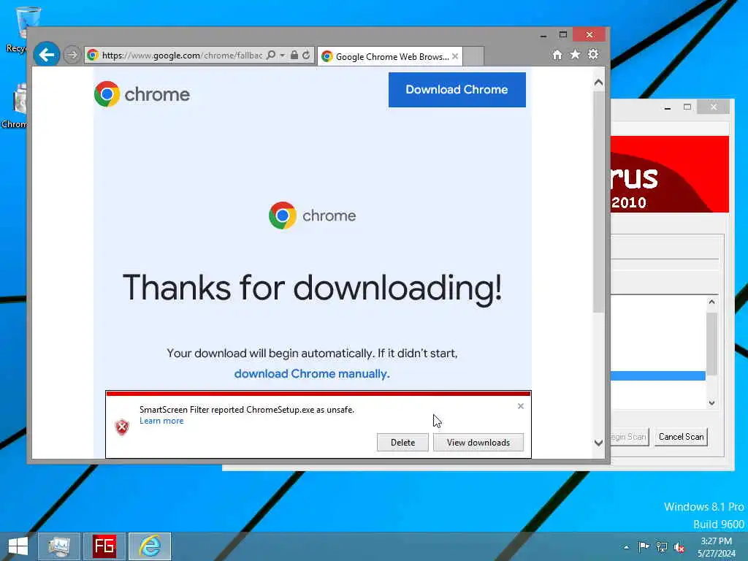This screenshot has height=561, width=748.
Task: Go back with the IE back arrow
Action: pyautogui.click(x=46, y=55)
